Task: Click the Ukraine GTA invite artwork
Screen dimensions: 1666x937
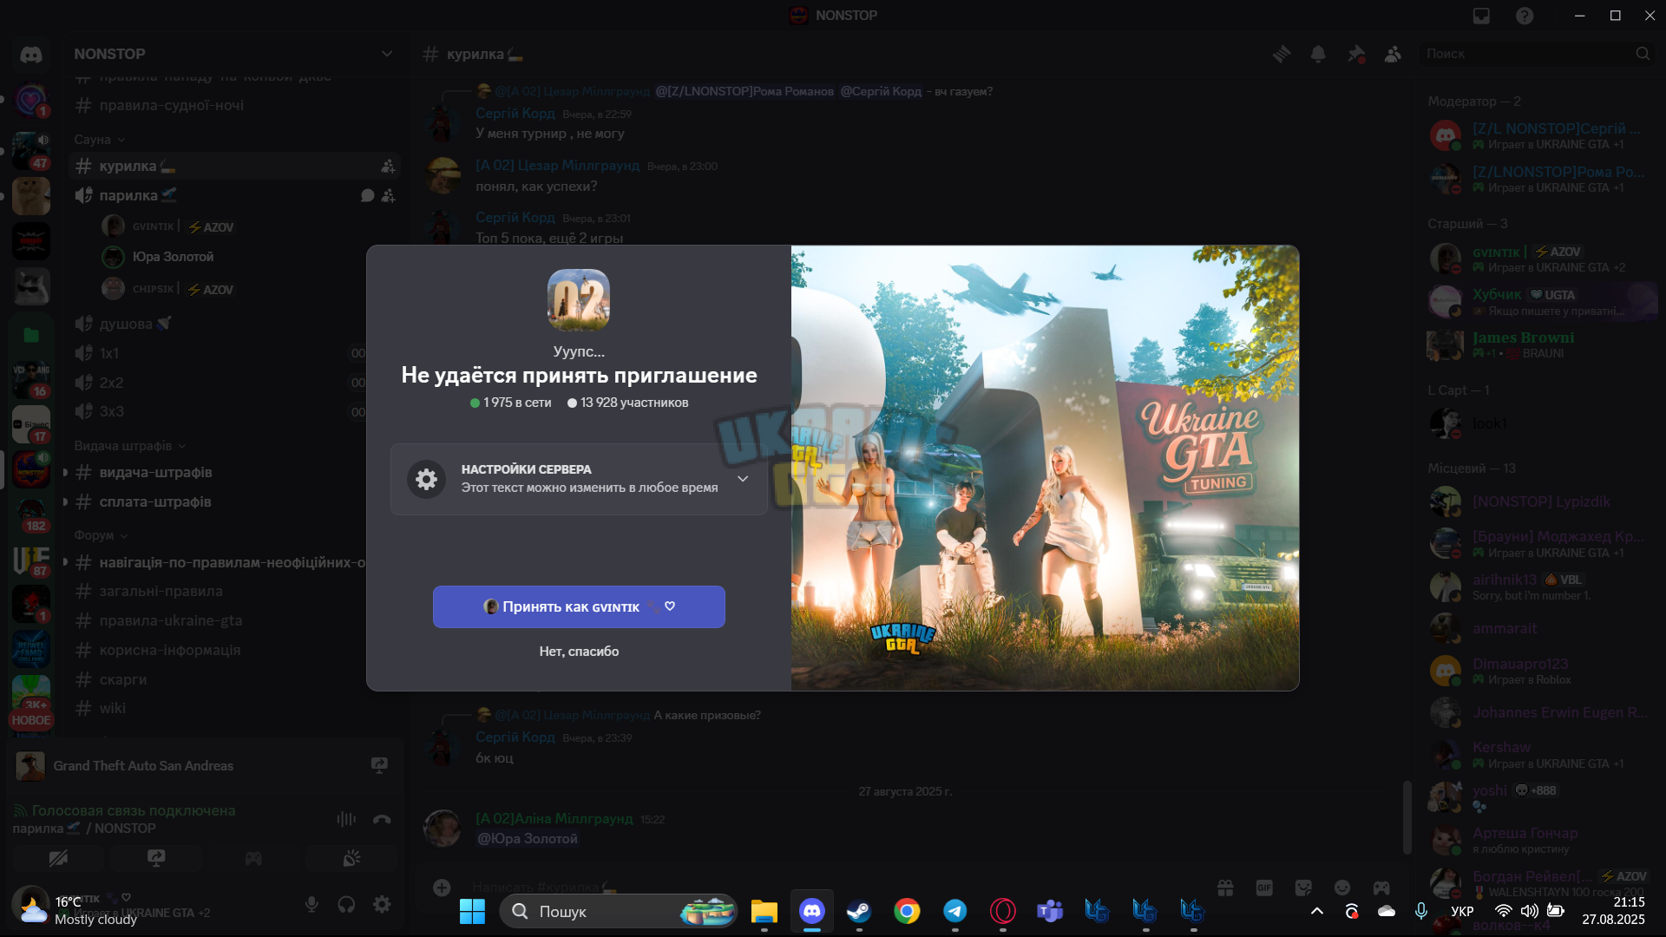Action: click(x=1045, y=468)
